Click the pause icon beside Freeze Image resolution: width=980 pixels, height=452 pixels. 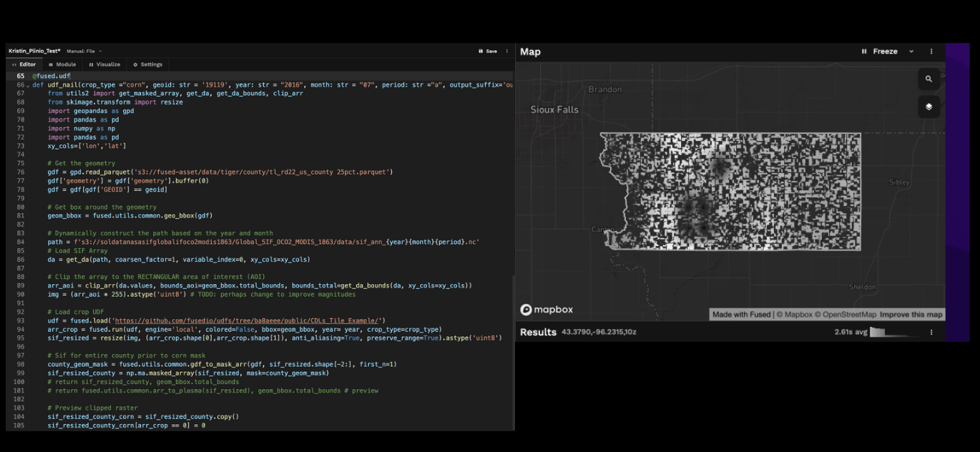864,51
